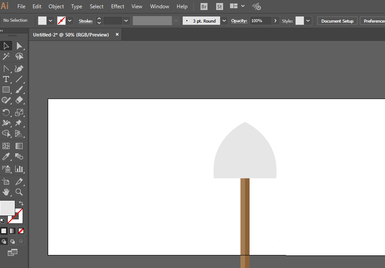Select the Eraser tool
385x268 pixels.
tap(19, 100)
